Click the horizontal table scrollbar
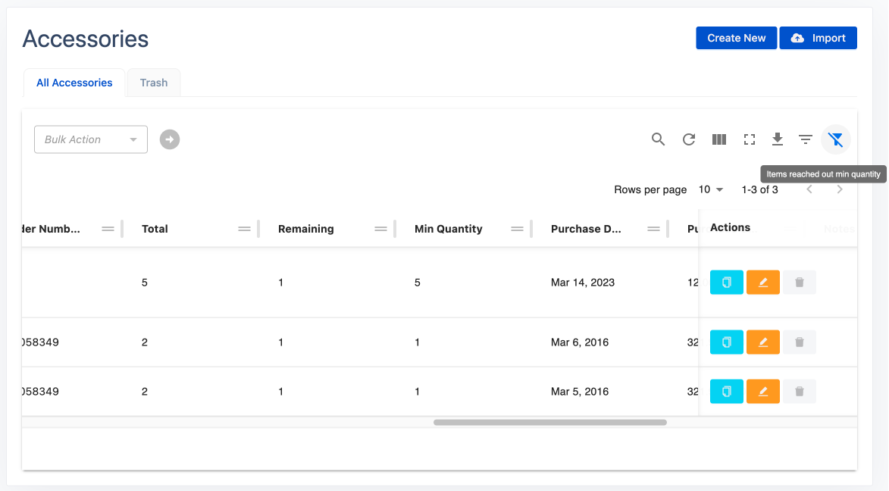Image resolution: width=889 pixels, height=491 pixels. (x=549, y=422)
